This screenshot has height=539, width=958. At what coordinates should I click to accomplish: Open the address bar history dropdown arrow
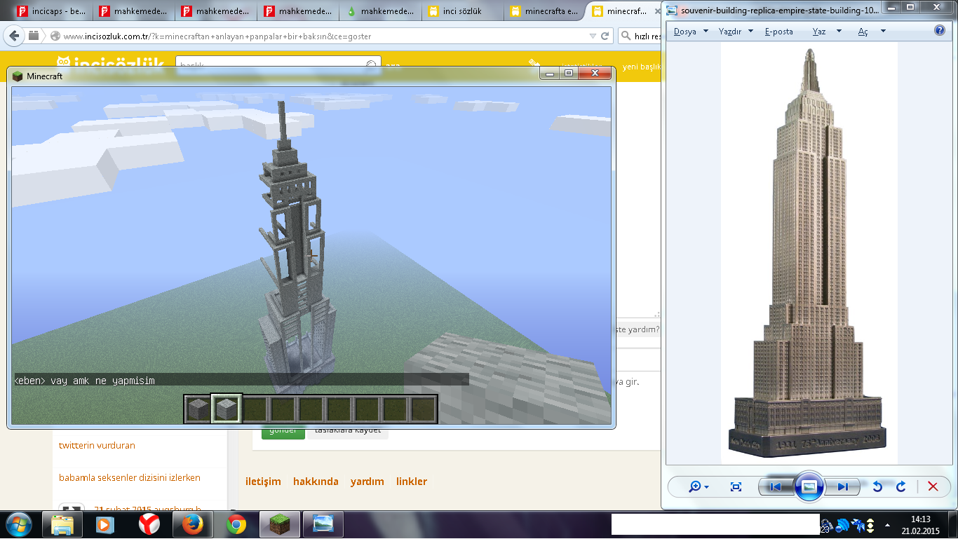(593, 36)
